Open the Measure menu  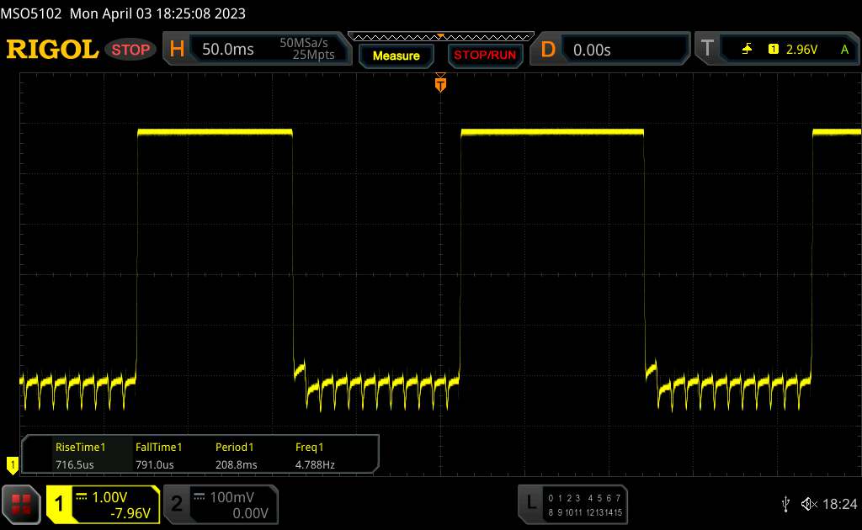(x=396, y=56)
